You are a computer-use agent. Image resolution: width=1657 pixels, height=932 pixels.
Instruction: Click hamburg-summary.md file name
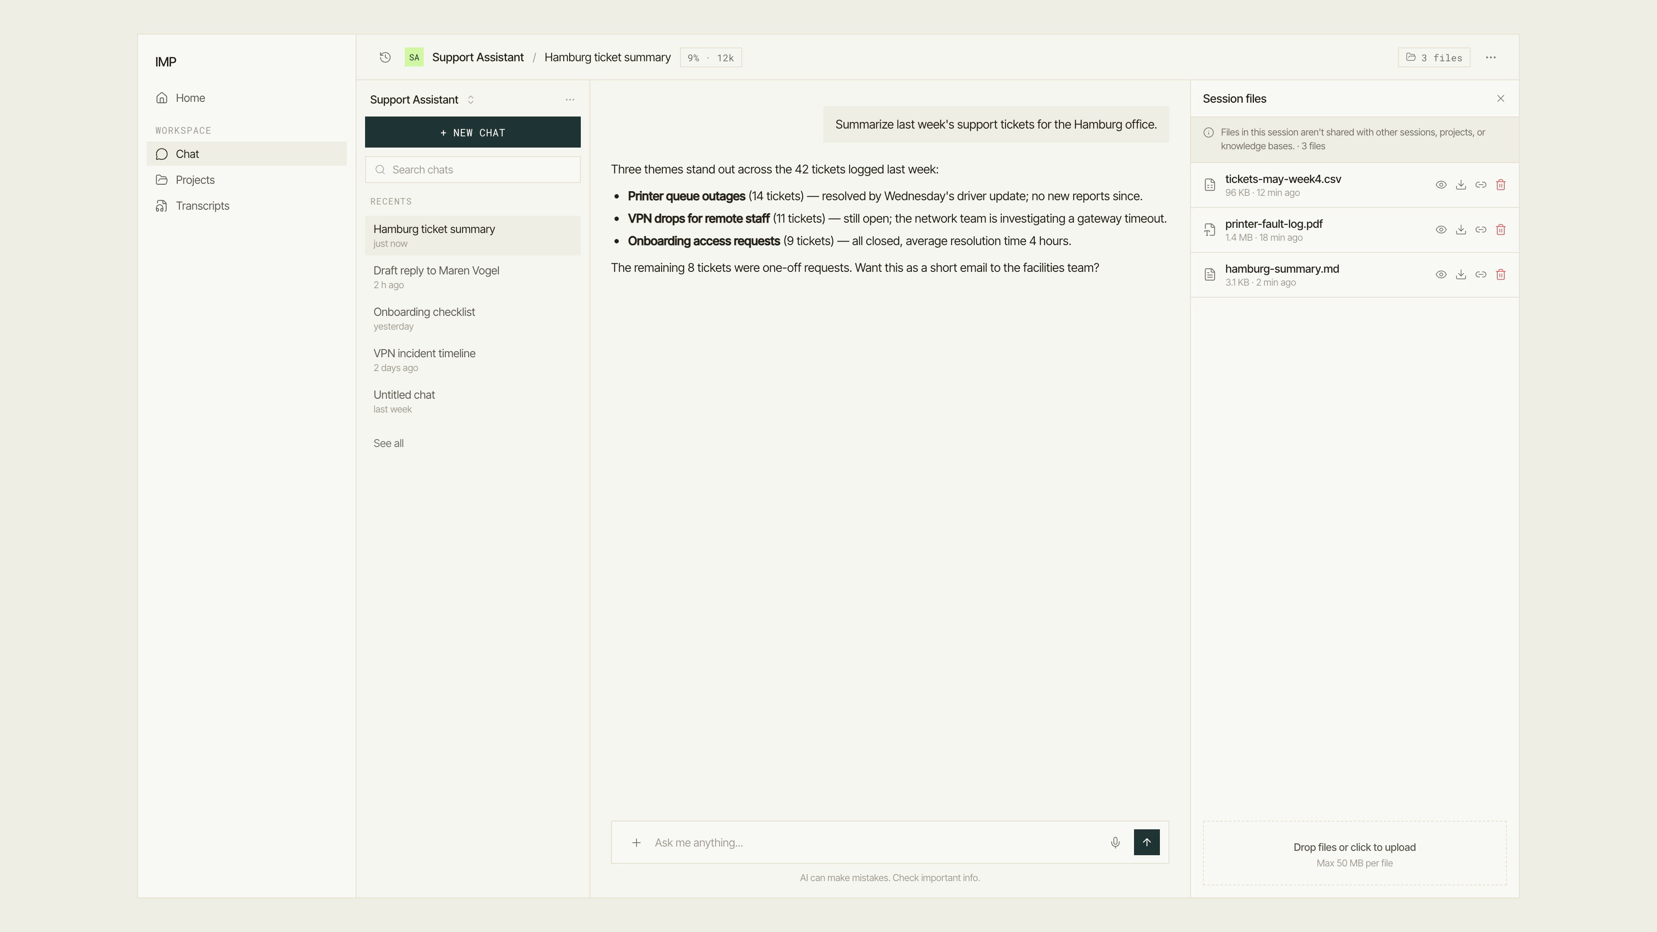pyautogui.click(x=1281, y=269)
